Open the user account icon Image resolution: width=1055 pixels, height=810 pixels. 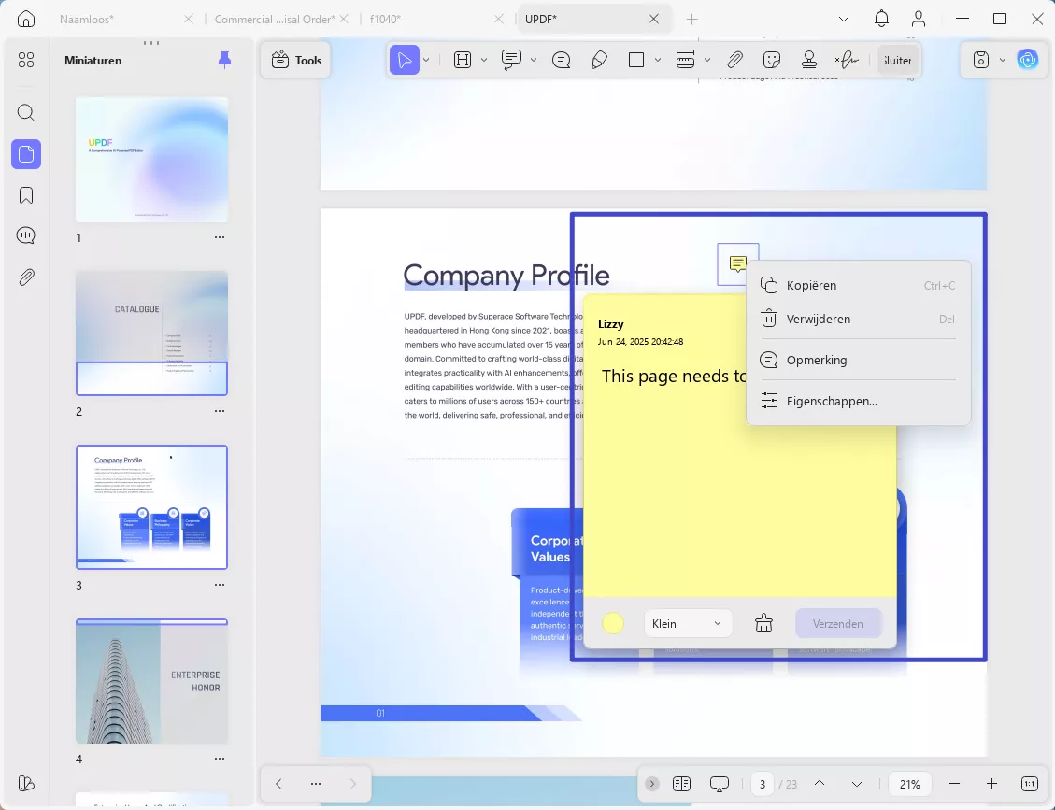point(919,19)
